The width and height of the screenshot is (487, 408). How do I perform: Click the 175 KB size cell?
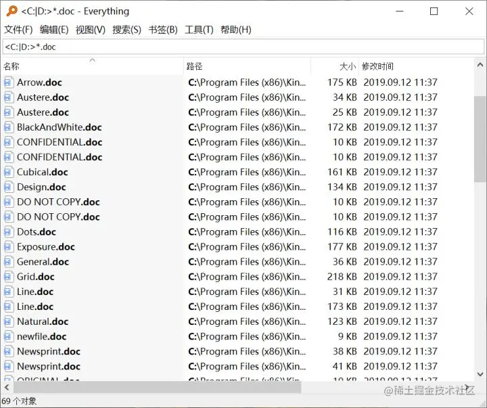(342, 83)
